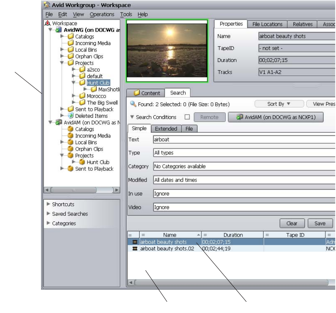
Task: Click the Remote button
Action: (210, 117)
